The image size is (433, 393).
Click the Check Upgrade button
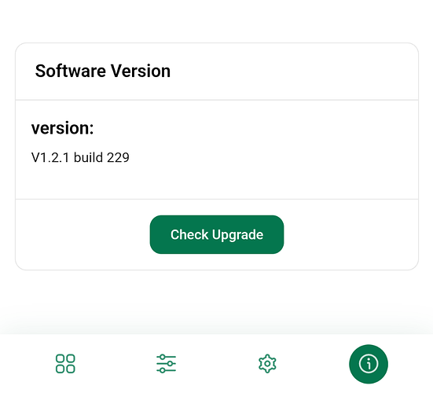[217, 234]
